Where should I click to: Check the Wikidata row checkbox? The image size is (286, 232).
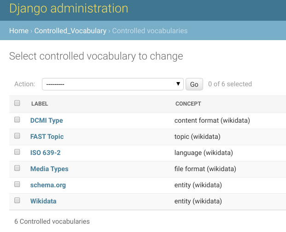pos(17,200)
